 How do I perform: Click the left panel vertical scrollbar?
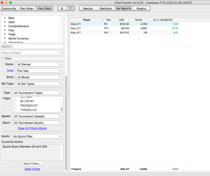66,123
